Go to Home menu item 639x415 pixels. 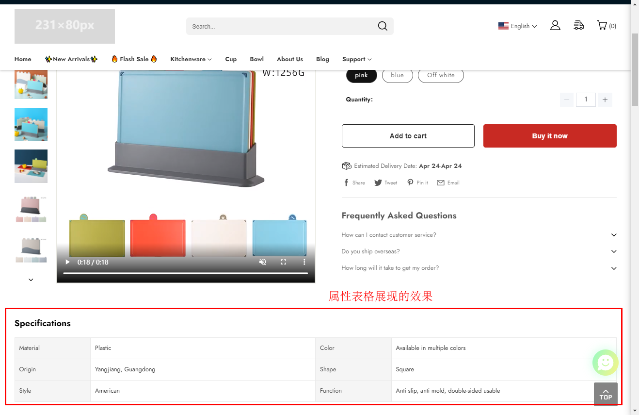pyautogui.click(x=23, y=59)
